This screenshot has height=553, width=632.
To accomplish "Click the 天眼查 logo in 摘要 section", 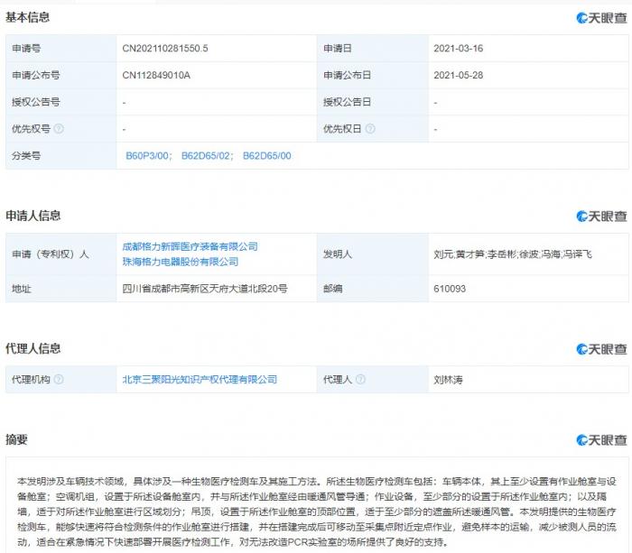I will tap(601, 440).
